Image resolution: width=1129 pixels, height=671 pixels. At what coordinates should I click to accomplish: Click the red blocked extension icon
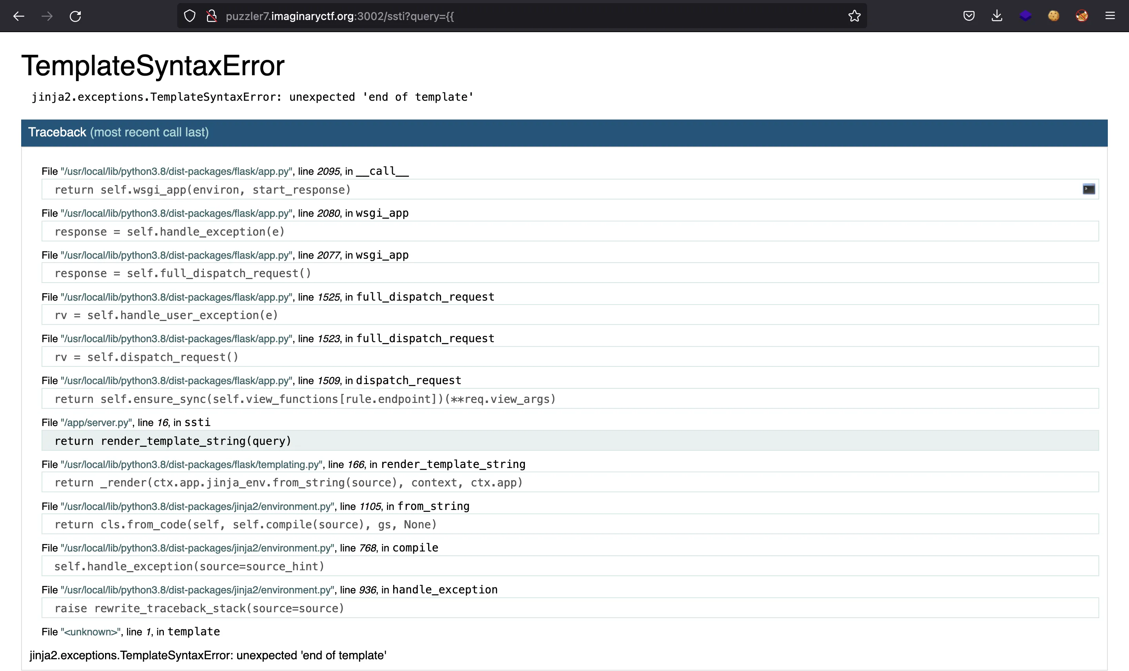[x=1082, y=16]
